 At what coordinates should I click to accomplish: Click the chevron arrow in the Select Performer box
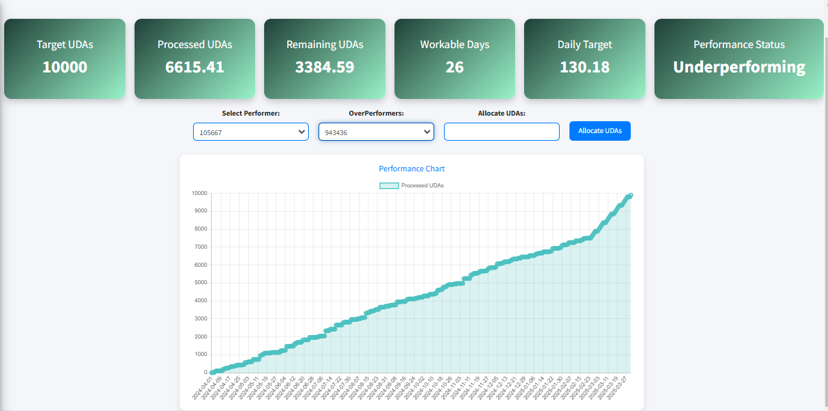click(x=301, y=132)
